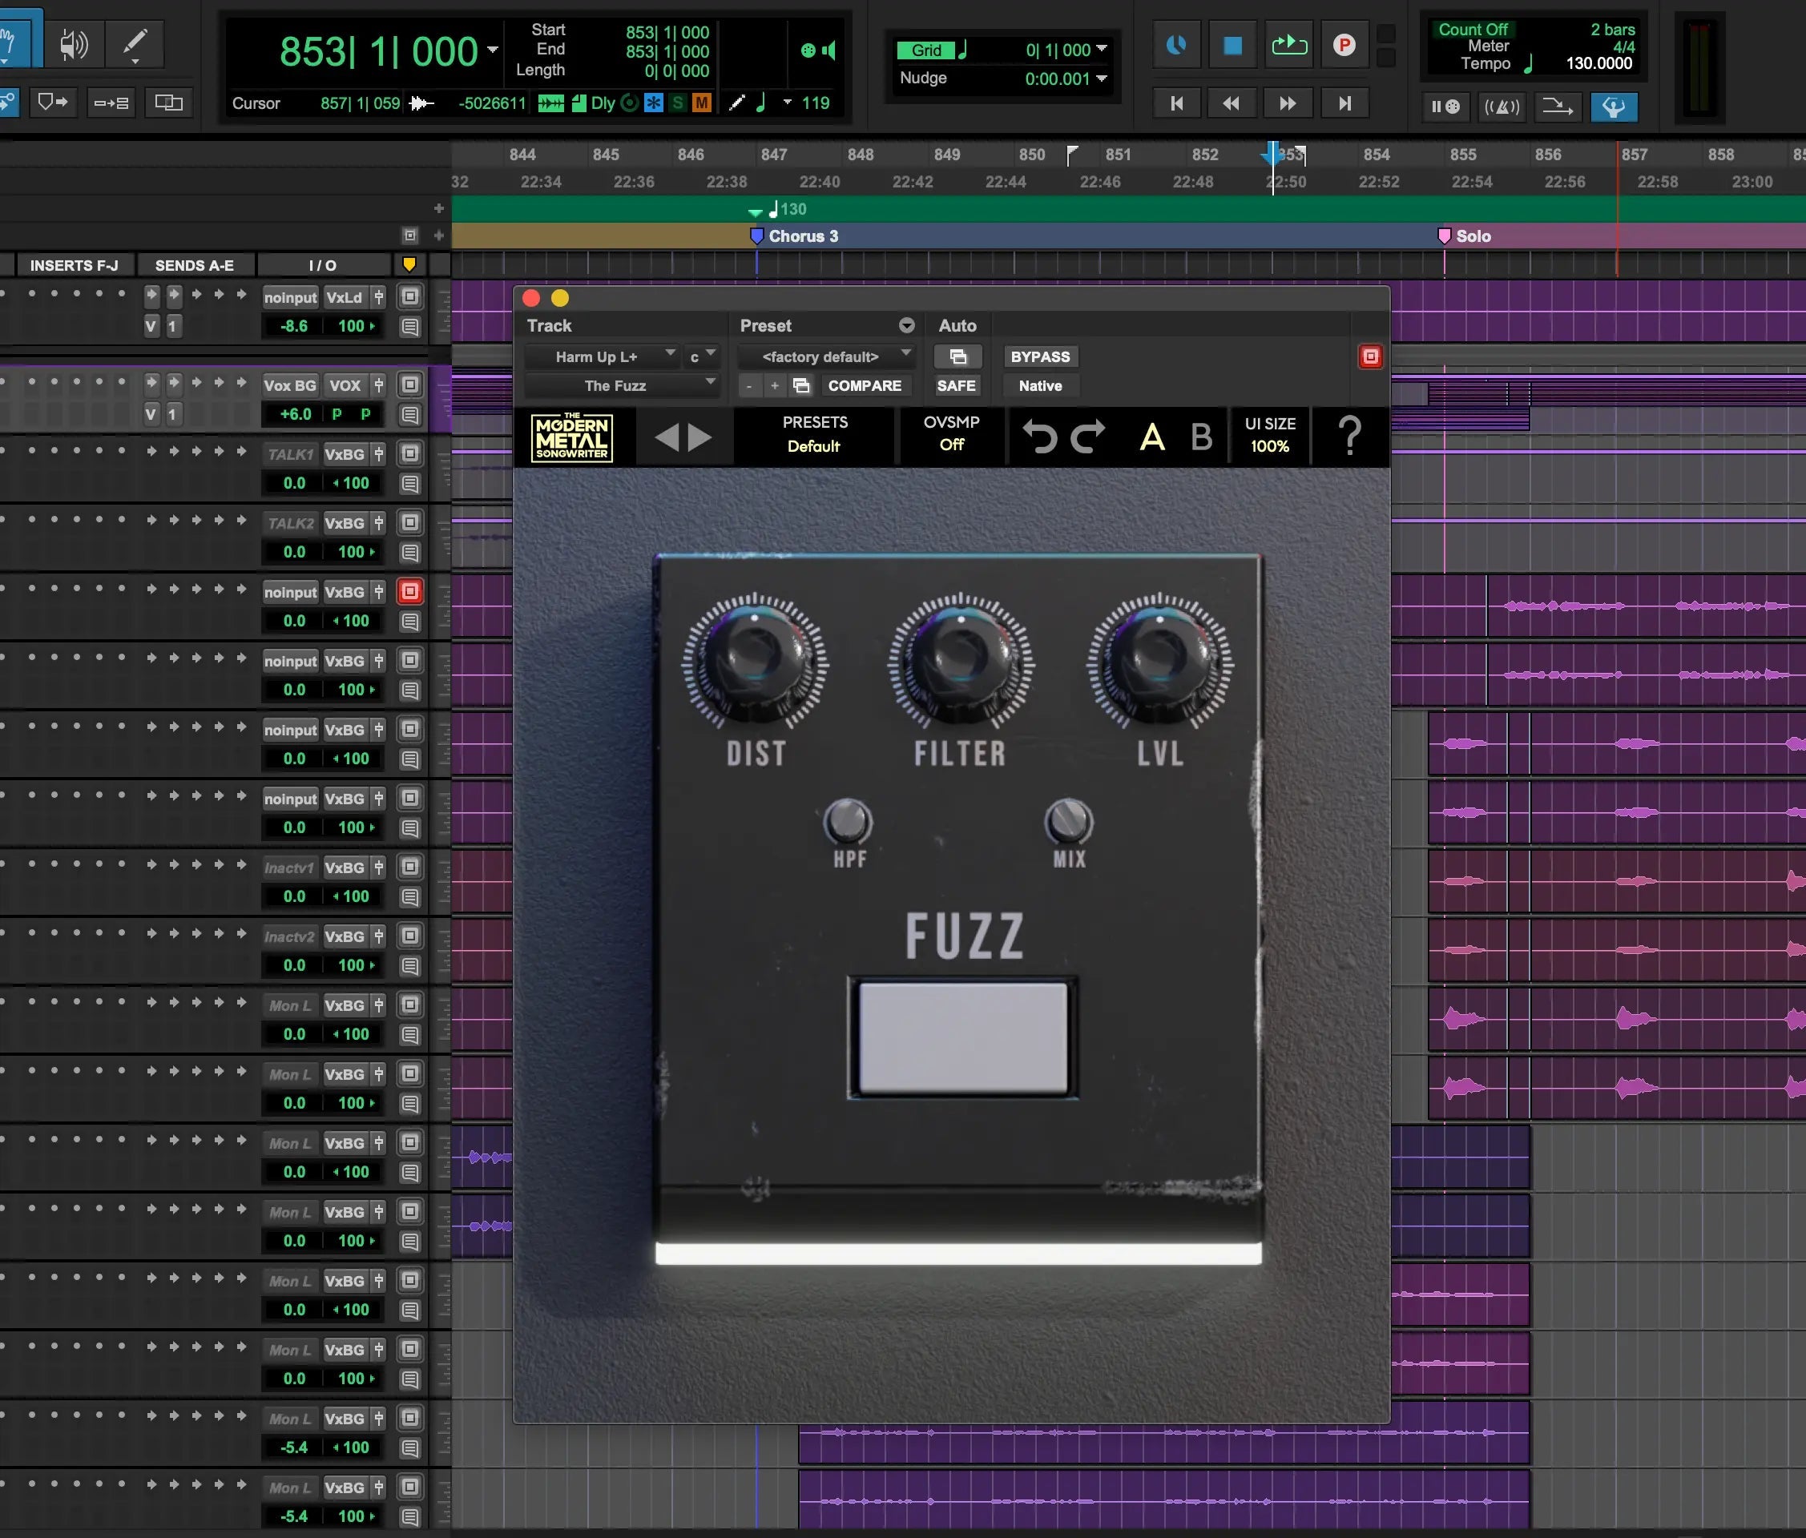Click the Stop transport button
Screen dimensions: 1806x1538
click(1232, 46)
